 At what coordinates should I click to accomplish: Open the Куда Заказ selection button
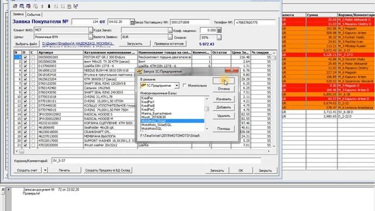coord(170,30)
